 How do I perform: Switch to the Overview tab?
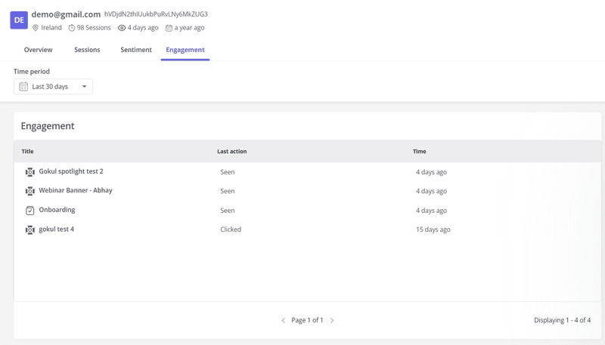[38, 50]
